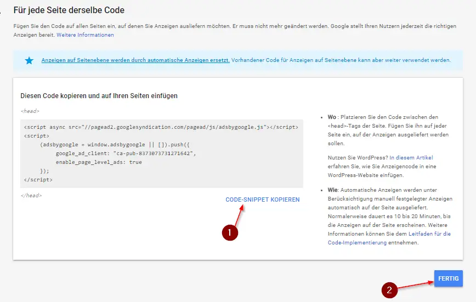This screenshot has height=302, width=476.
Task: Click the Wie bullet label
Action: point(332,190)
